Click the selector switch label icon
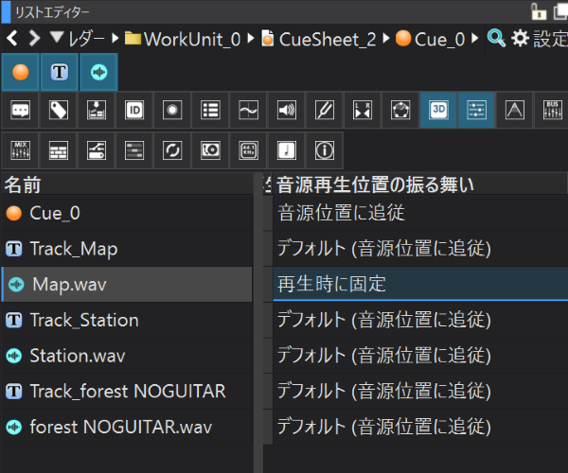 (97, 150)
